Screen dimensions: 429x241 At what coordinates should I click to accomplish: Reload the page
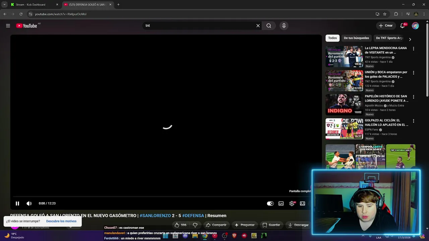pos(21,14)
